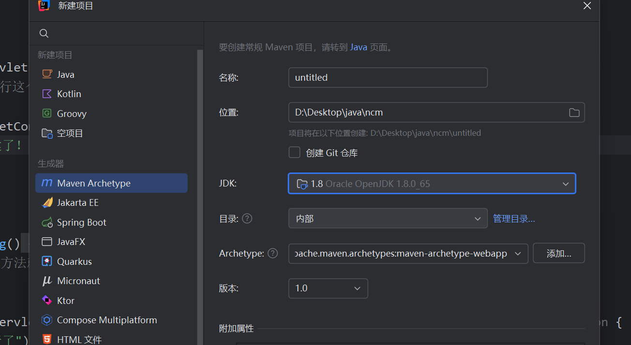Select the Groovy project icon
Viewport: 631px width, 345px height.
[x=47, y=114]
